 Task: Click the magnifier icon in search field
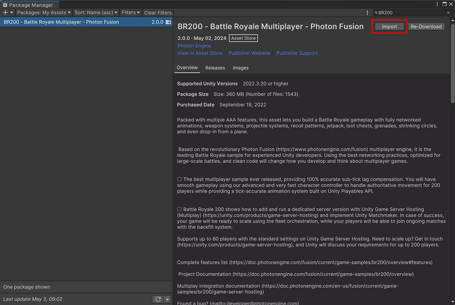click(376, 13)
